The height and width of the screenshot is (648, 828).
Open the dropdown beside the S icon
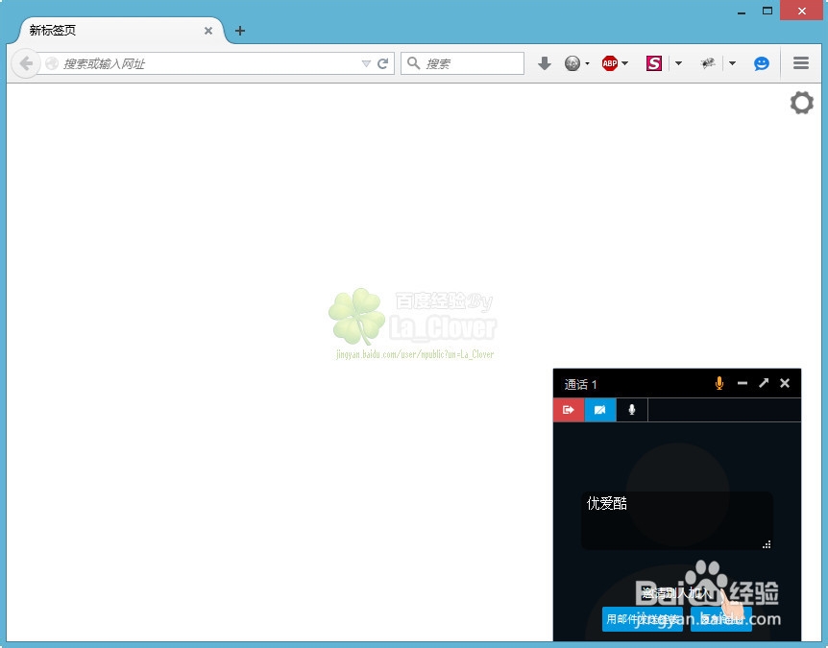(678, 64)
